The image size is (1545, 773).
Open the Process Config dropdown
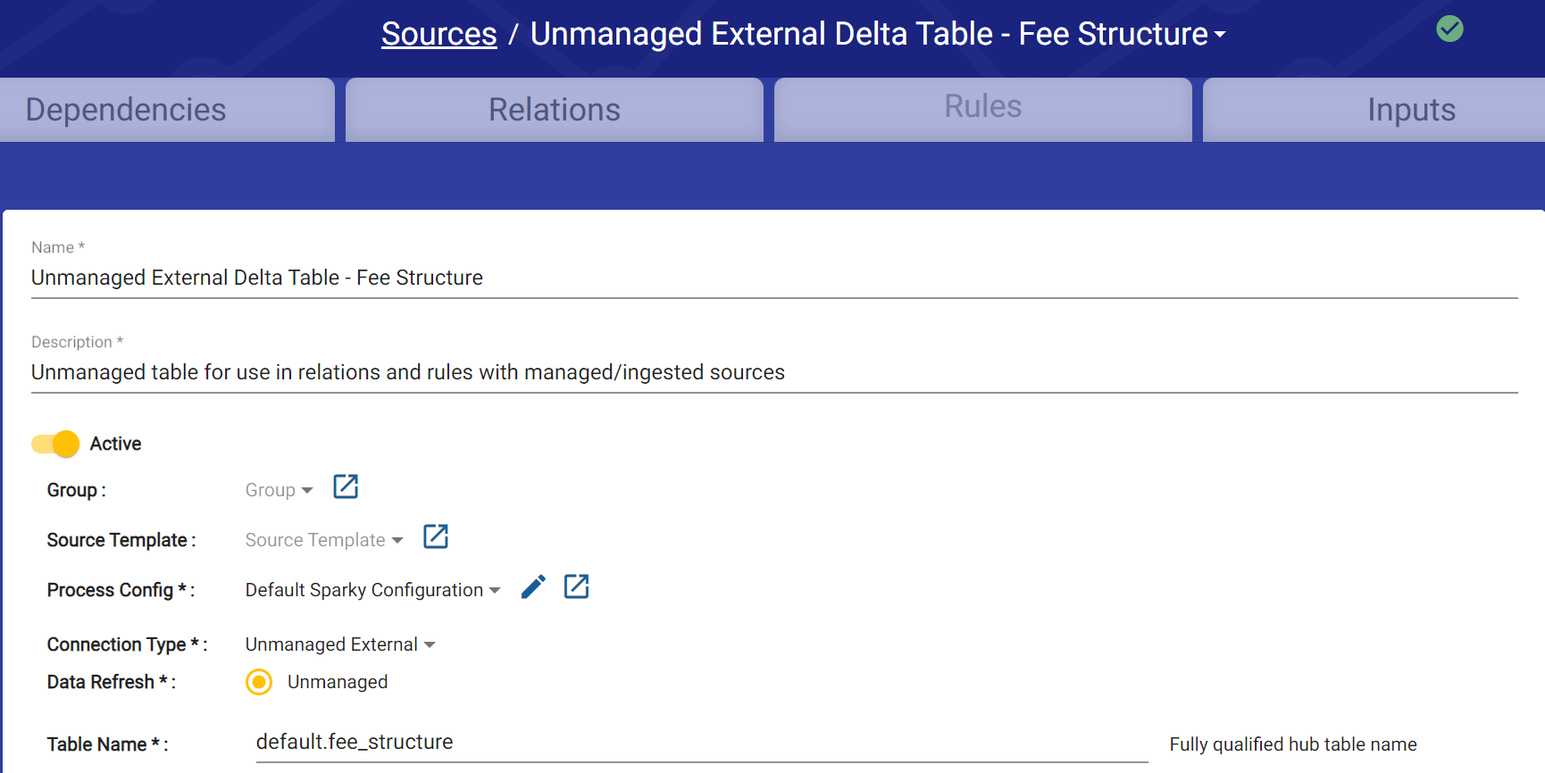pos(372,589)
